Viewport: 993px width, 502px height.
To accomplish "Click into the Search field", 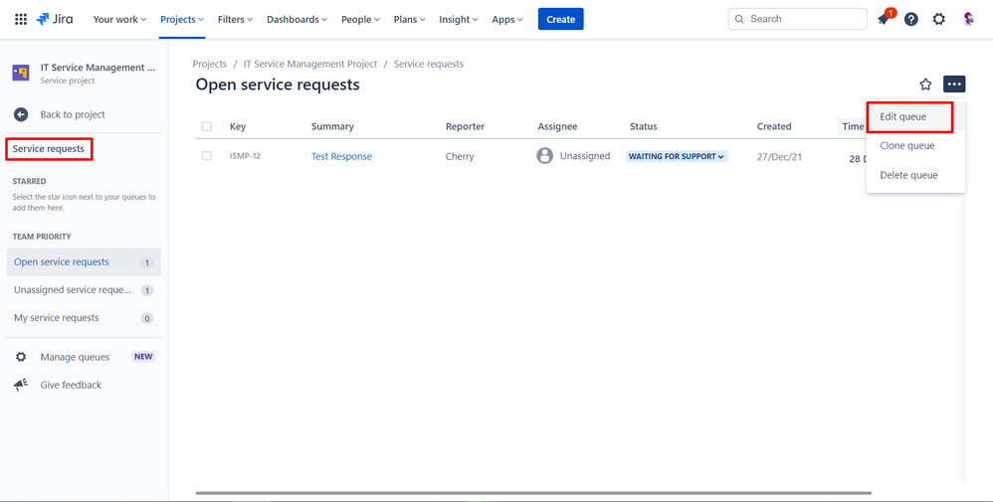I will coord(798,19).
